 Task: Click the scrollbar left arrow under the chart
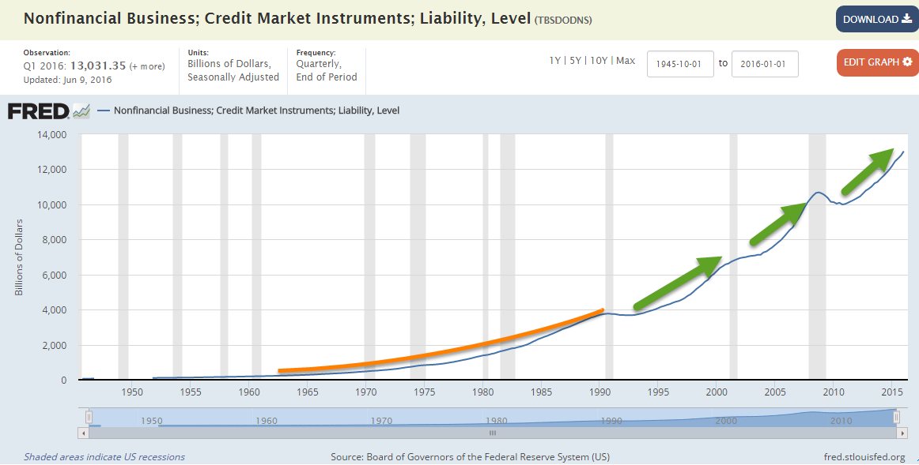tap(82, 433)
